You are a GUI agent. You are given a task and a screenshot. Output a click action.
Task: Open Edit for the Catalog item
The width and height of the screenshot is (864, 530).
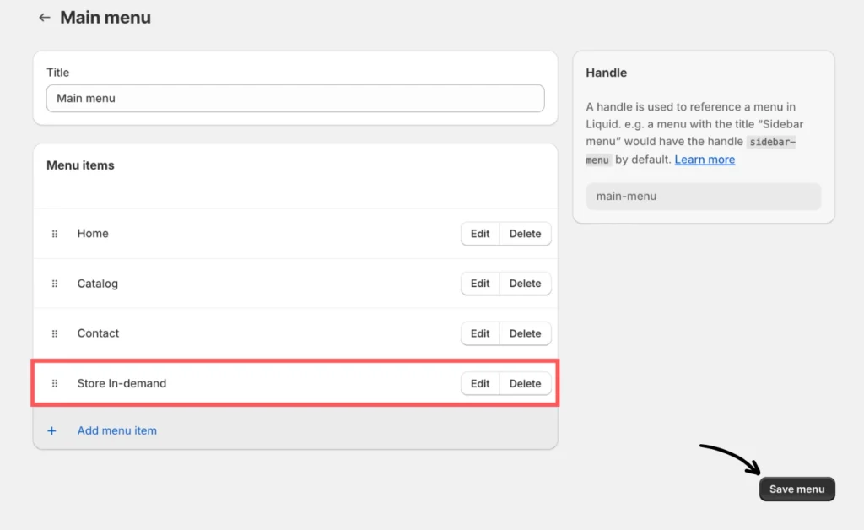480,284
